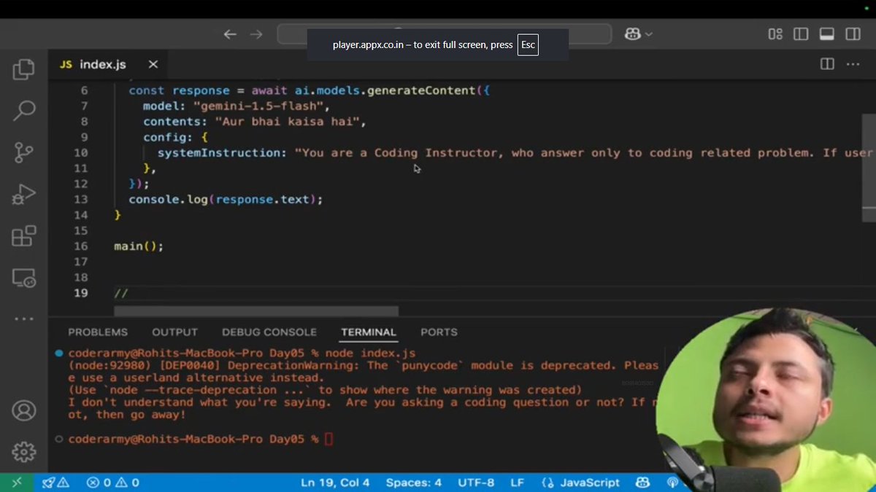Open the Accounts menu
876x492 pixels.
23,410
